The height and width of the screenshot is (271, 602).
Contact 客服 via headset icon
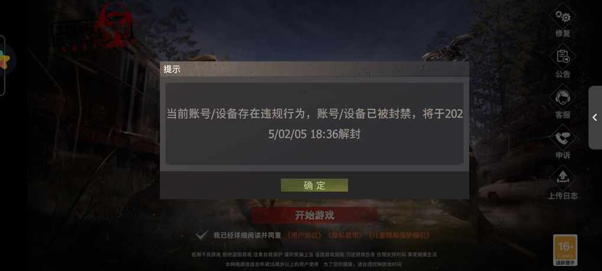coord(562,97)
